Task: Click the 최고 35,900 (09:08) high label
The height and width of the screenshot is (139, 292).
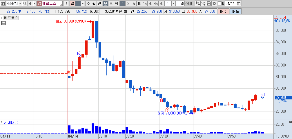Action: (71, 21)
